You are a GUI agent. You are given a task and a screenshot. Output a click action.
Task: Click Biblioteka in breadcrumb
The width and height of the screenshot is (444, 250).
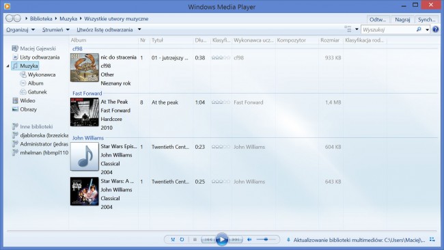pos(41,18)
